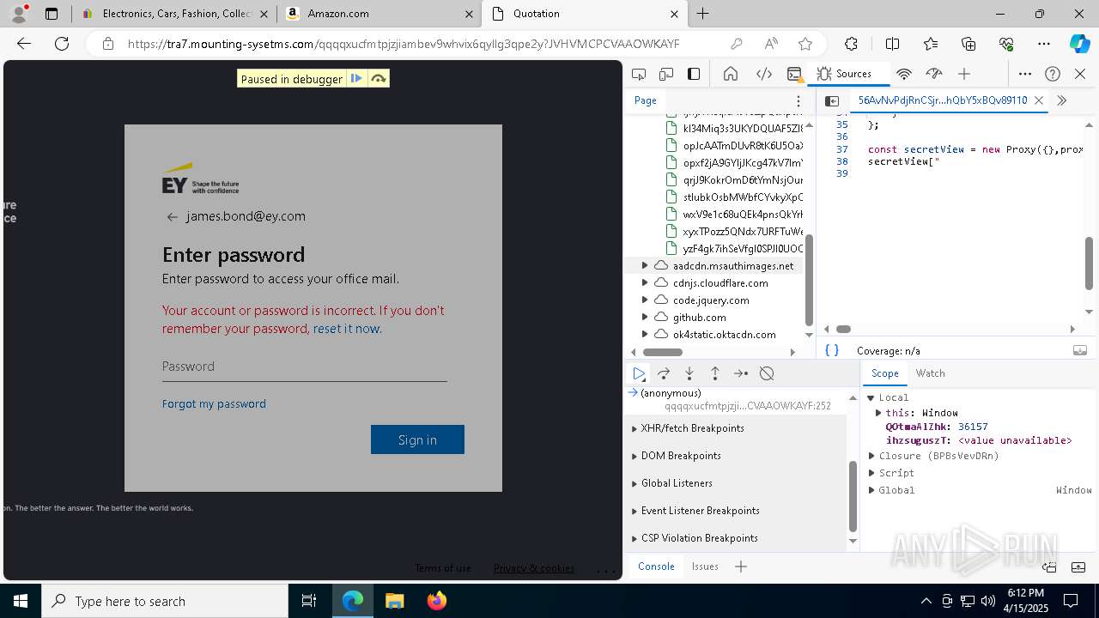Switch to the Amazon.com browser tab
The image size is (1099, 618).
(x=379, y=14)
